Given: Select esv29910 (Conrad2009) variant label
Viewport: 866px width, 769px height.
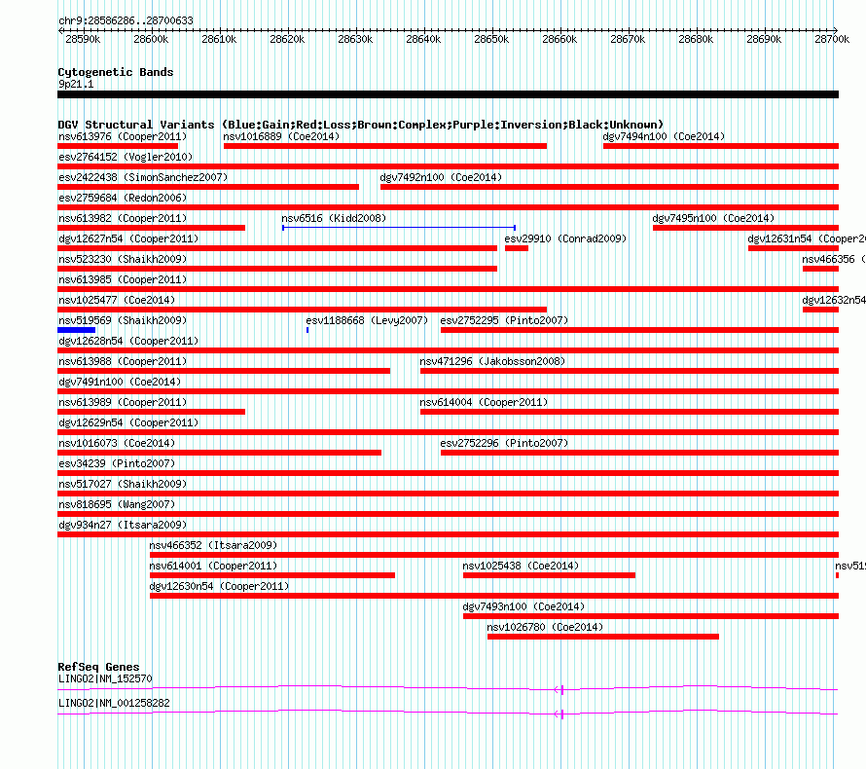Looking at the screenshot, I should pyautogui.click(x=565, y=238).
